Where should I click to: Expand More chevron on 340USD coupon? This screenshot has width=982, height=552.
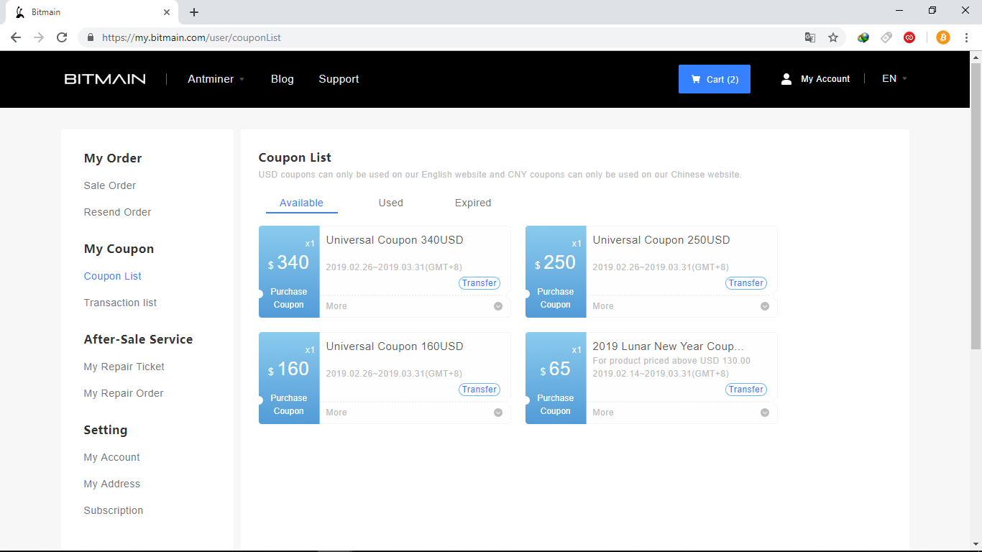pos(498,306)
